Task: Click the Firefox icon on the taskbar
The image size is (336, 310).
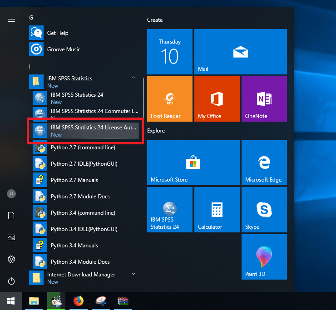Action: (x=79, y=300)
